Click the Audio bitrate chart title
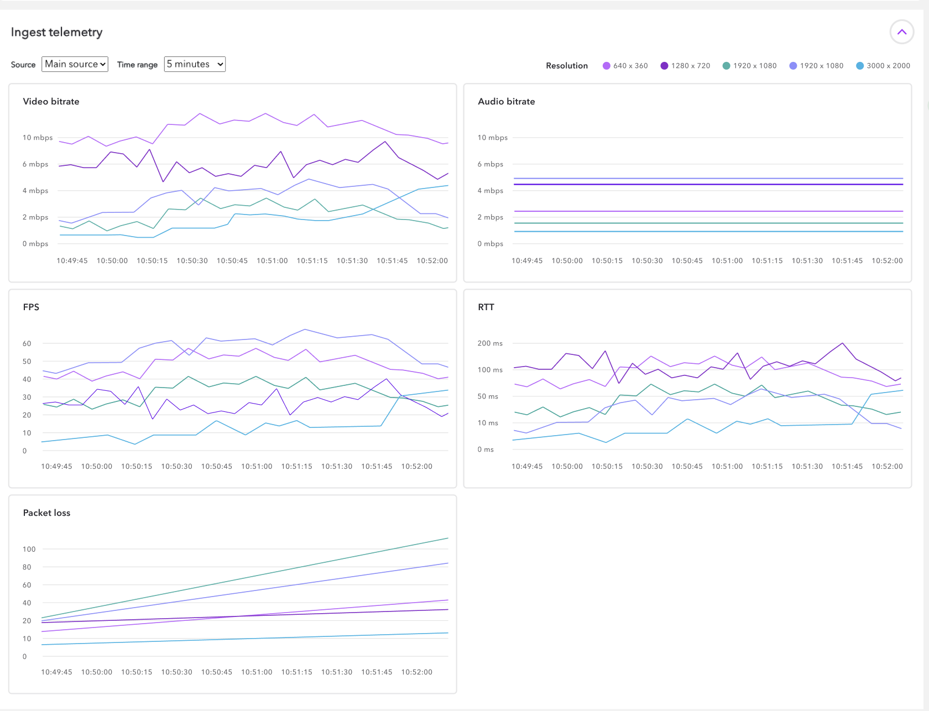The width and height of the screenshot is (929, 711). point(506,102)
